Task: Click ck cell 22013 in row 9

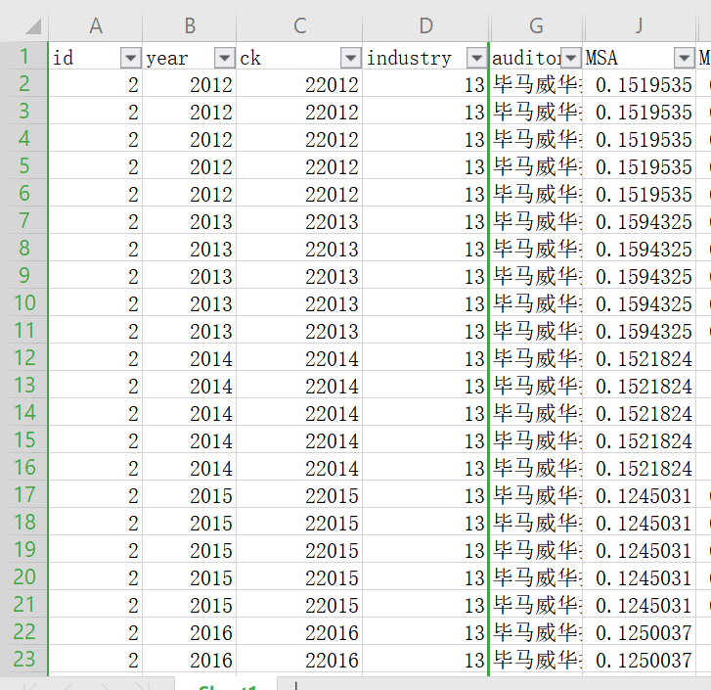Action: [299, 276]
